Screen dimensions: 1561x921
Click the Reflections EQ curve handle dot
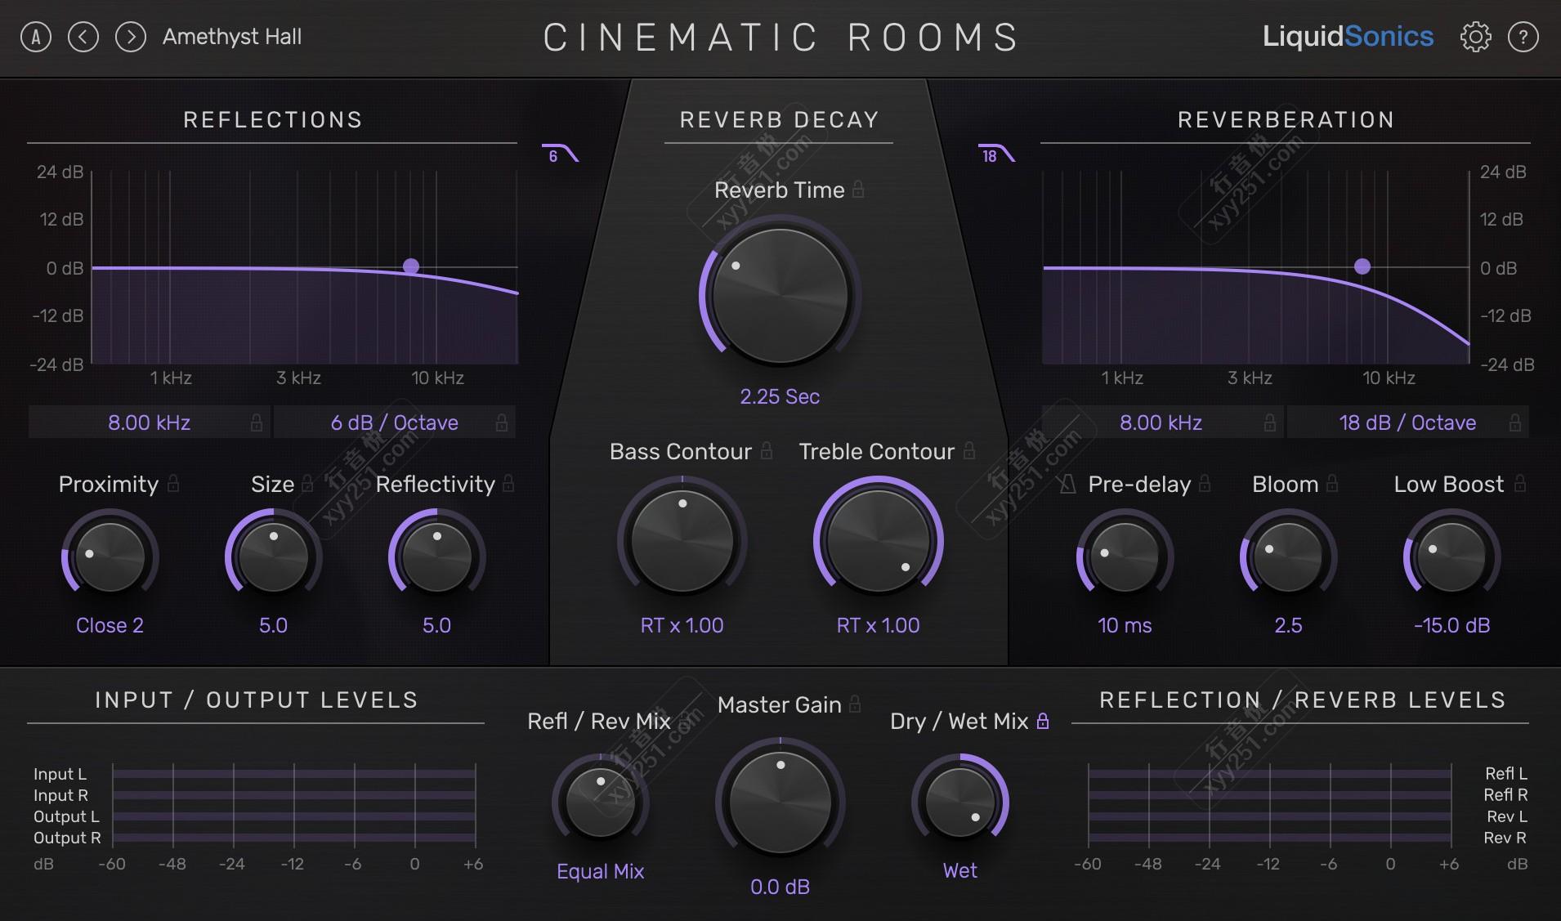pyautogui.click(x=411, y=266)
